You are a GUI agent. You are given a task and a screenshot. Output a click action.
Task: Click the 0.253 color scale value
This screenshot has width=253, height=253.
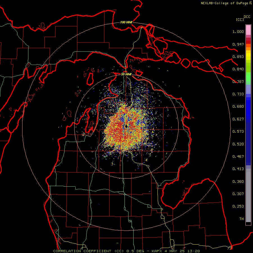(x=238, y=206)
